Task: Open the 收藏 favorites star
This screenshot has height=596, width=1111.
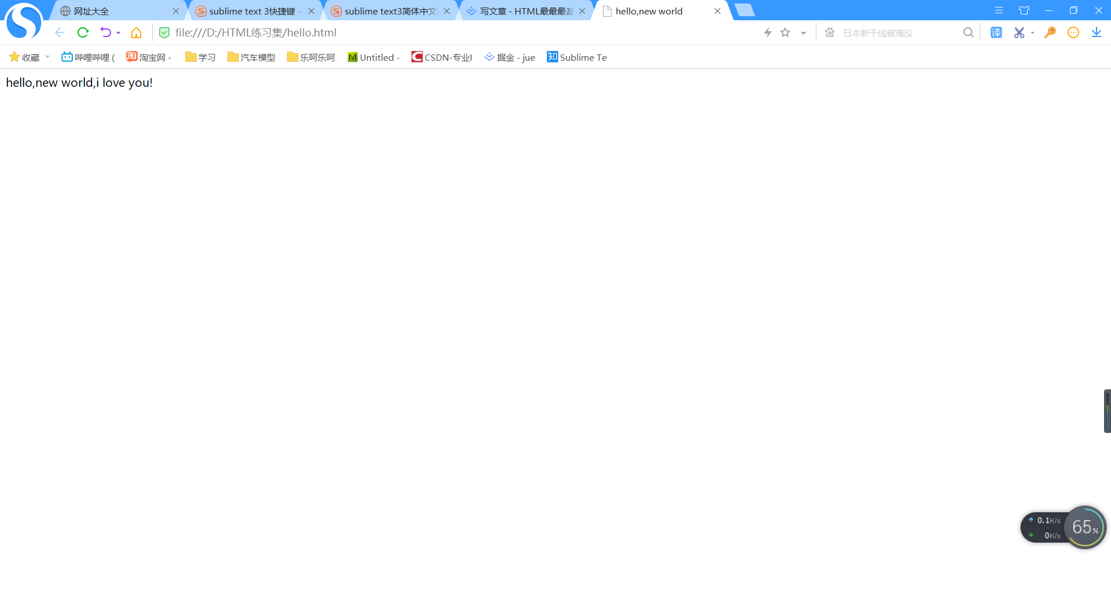Action: tap(24, 57)
